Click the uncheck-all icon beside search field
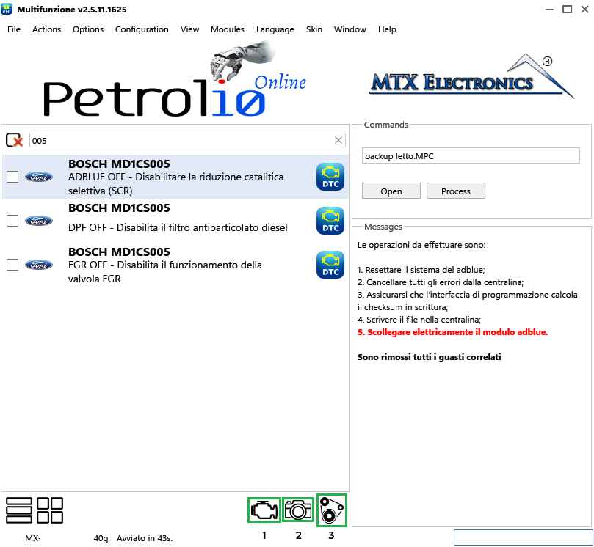Viewport: 594px width, 547px height. click(15, 140)
